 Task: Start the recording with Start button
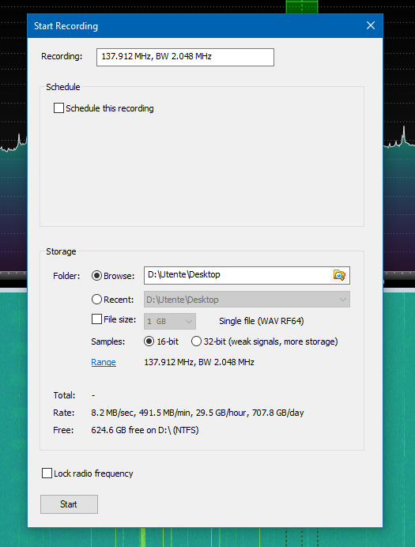(x=69, y=504)
